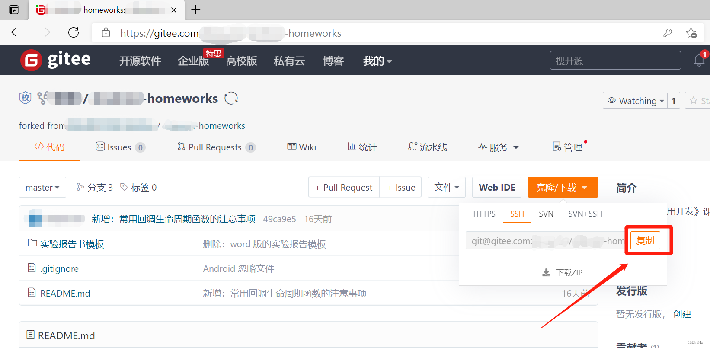
Task: Open the 流水线 pipeline tab
Action: coord(428,147)
